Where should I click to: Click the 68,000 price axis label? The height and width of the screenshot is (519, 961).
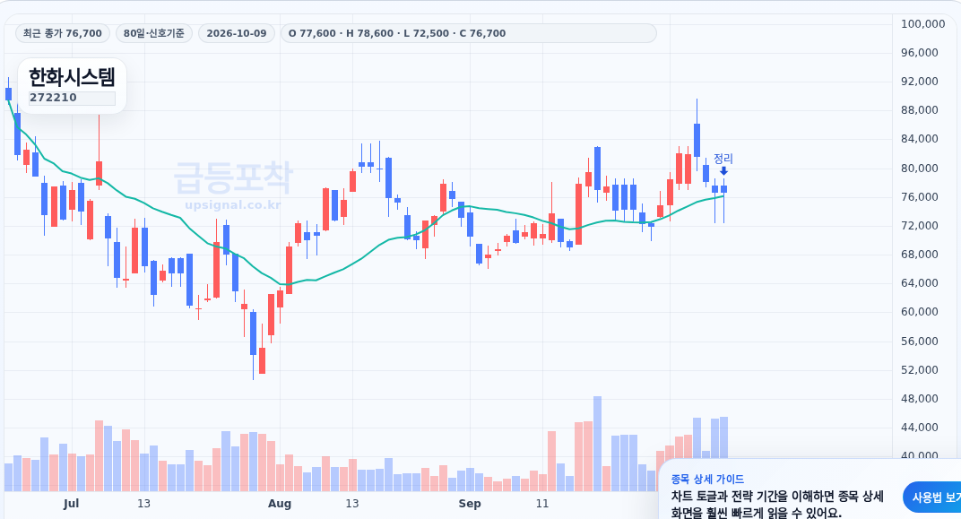[x=920, y=255]
